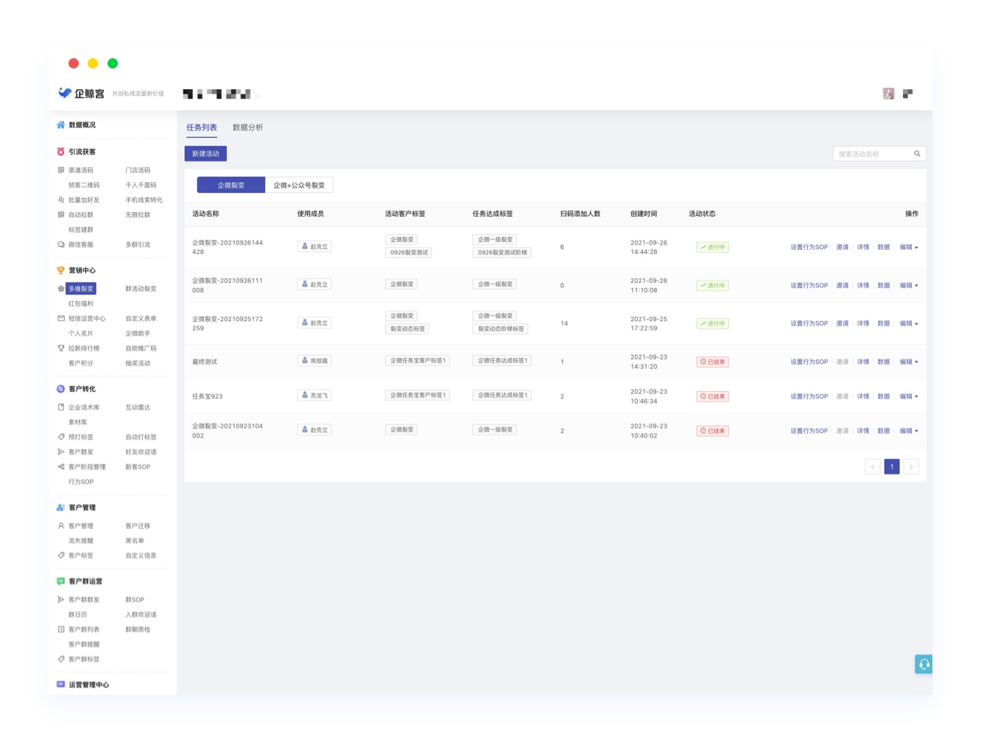Click the search magnifier icon
The height and width of the screenshot is (744, 981).
917,154
